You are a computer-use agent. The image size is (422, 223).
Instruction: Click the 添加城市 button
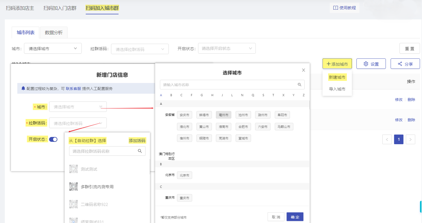coord(337,64)
